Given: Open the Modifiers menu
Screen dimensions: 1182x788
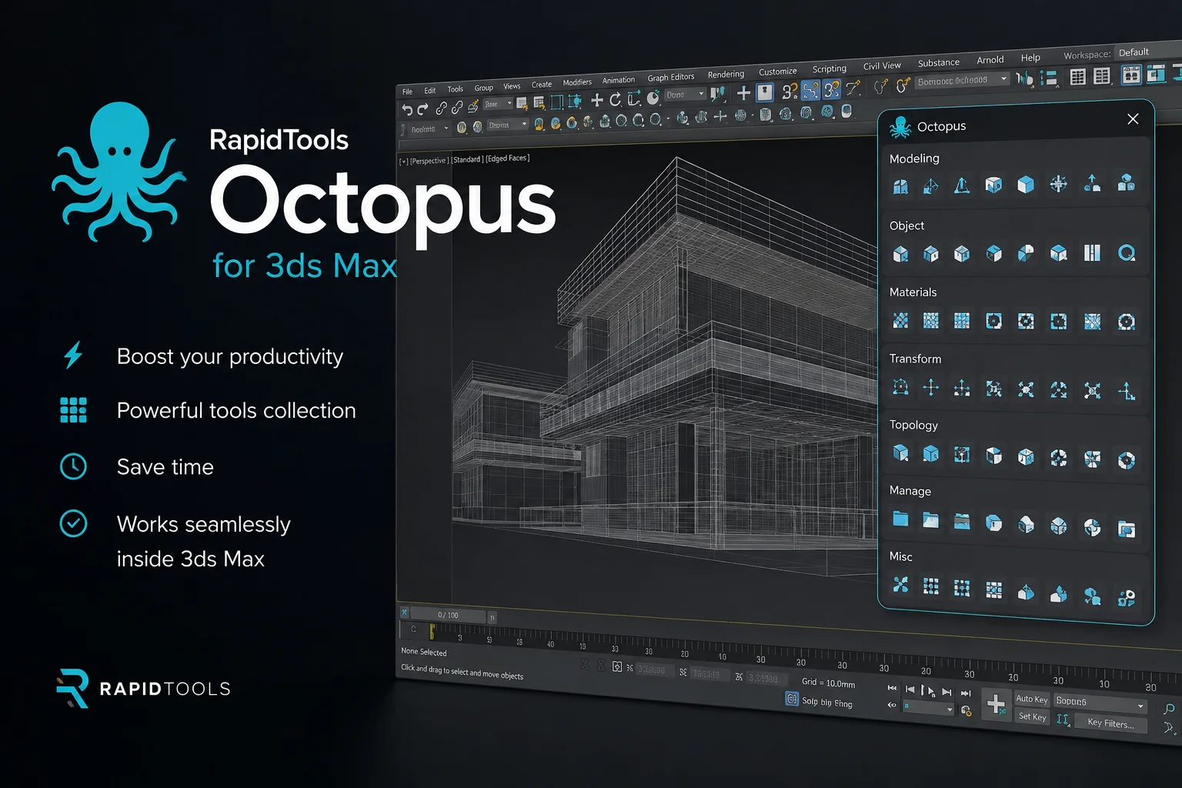Looking at the screenshot, I should pos(577,82).
